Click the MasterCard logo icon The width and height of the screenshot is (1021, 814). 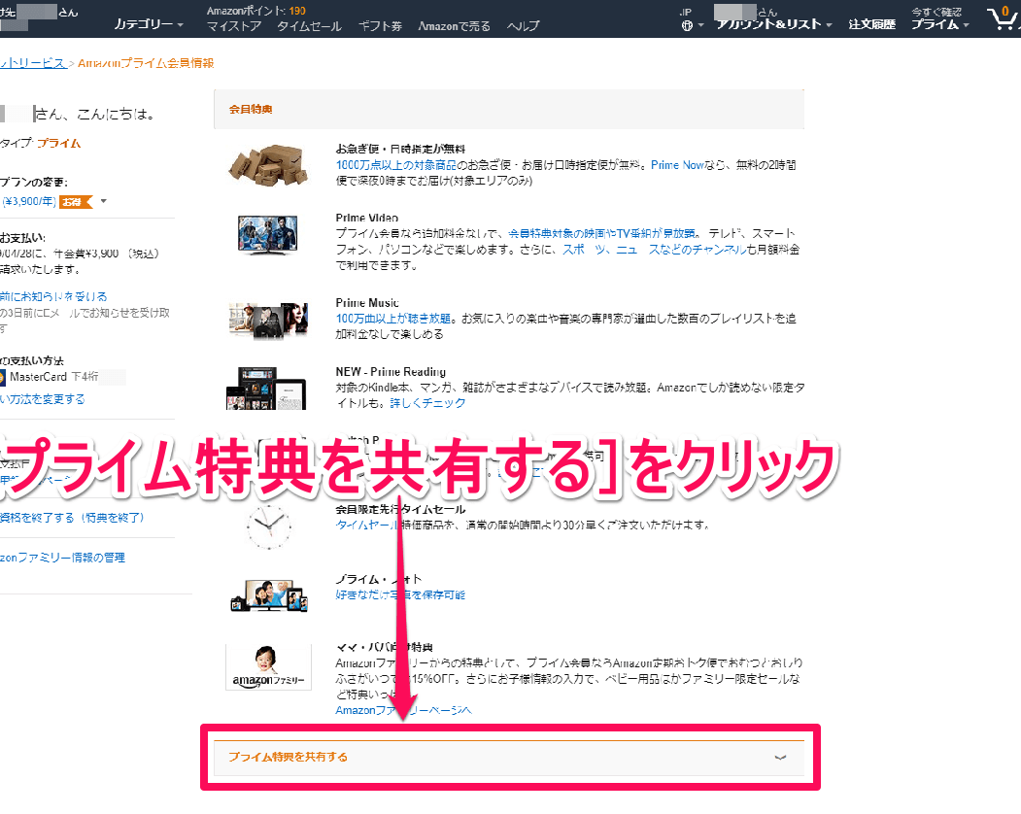click(2, 377)
